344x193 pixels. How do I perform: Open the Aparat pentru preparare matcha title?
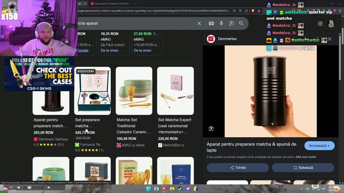point(50,123)
